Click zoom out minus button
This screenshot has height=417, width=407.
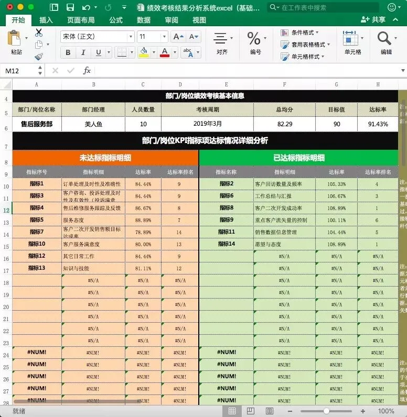click(x=290, y=411)
